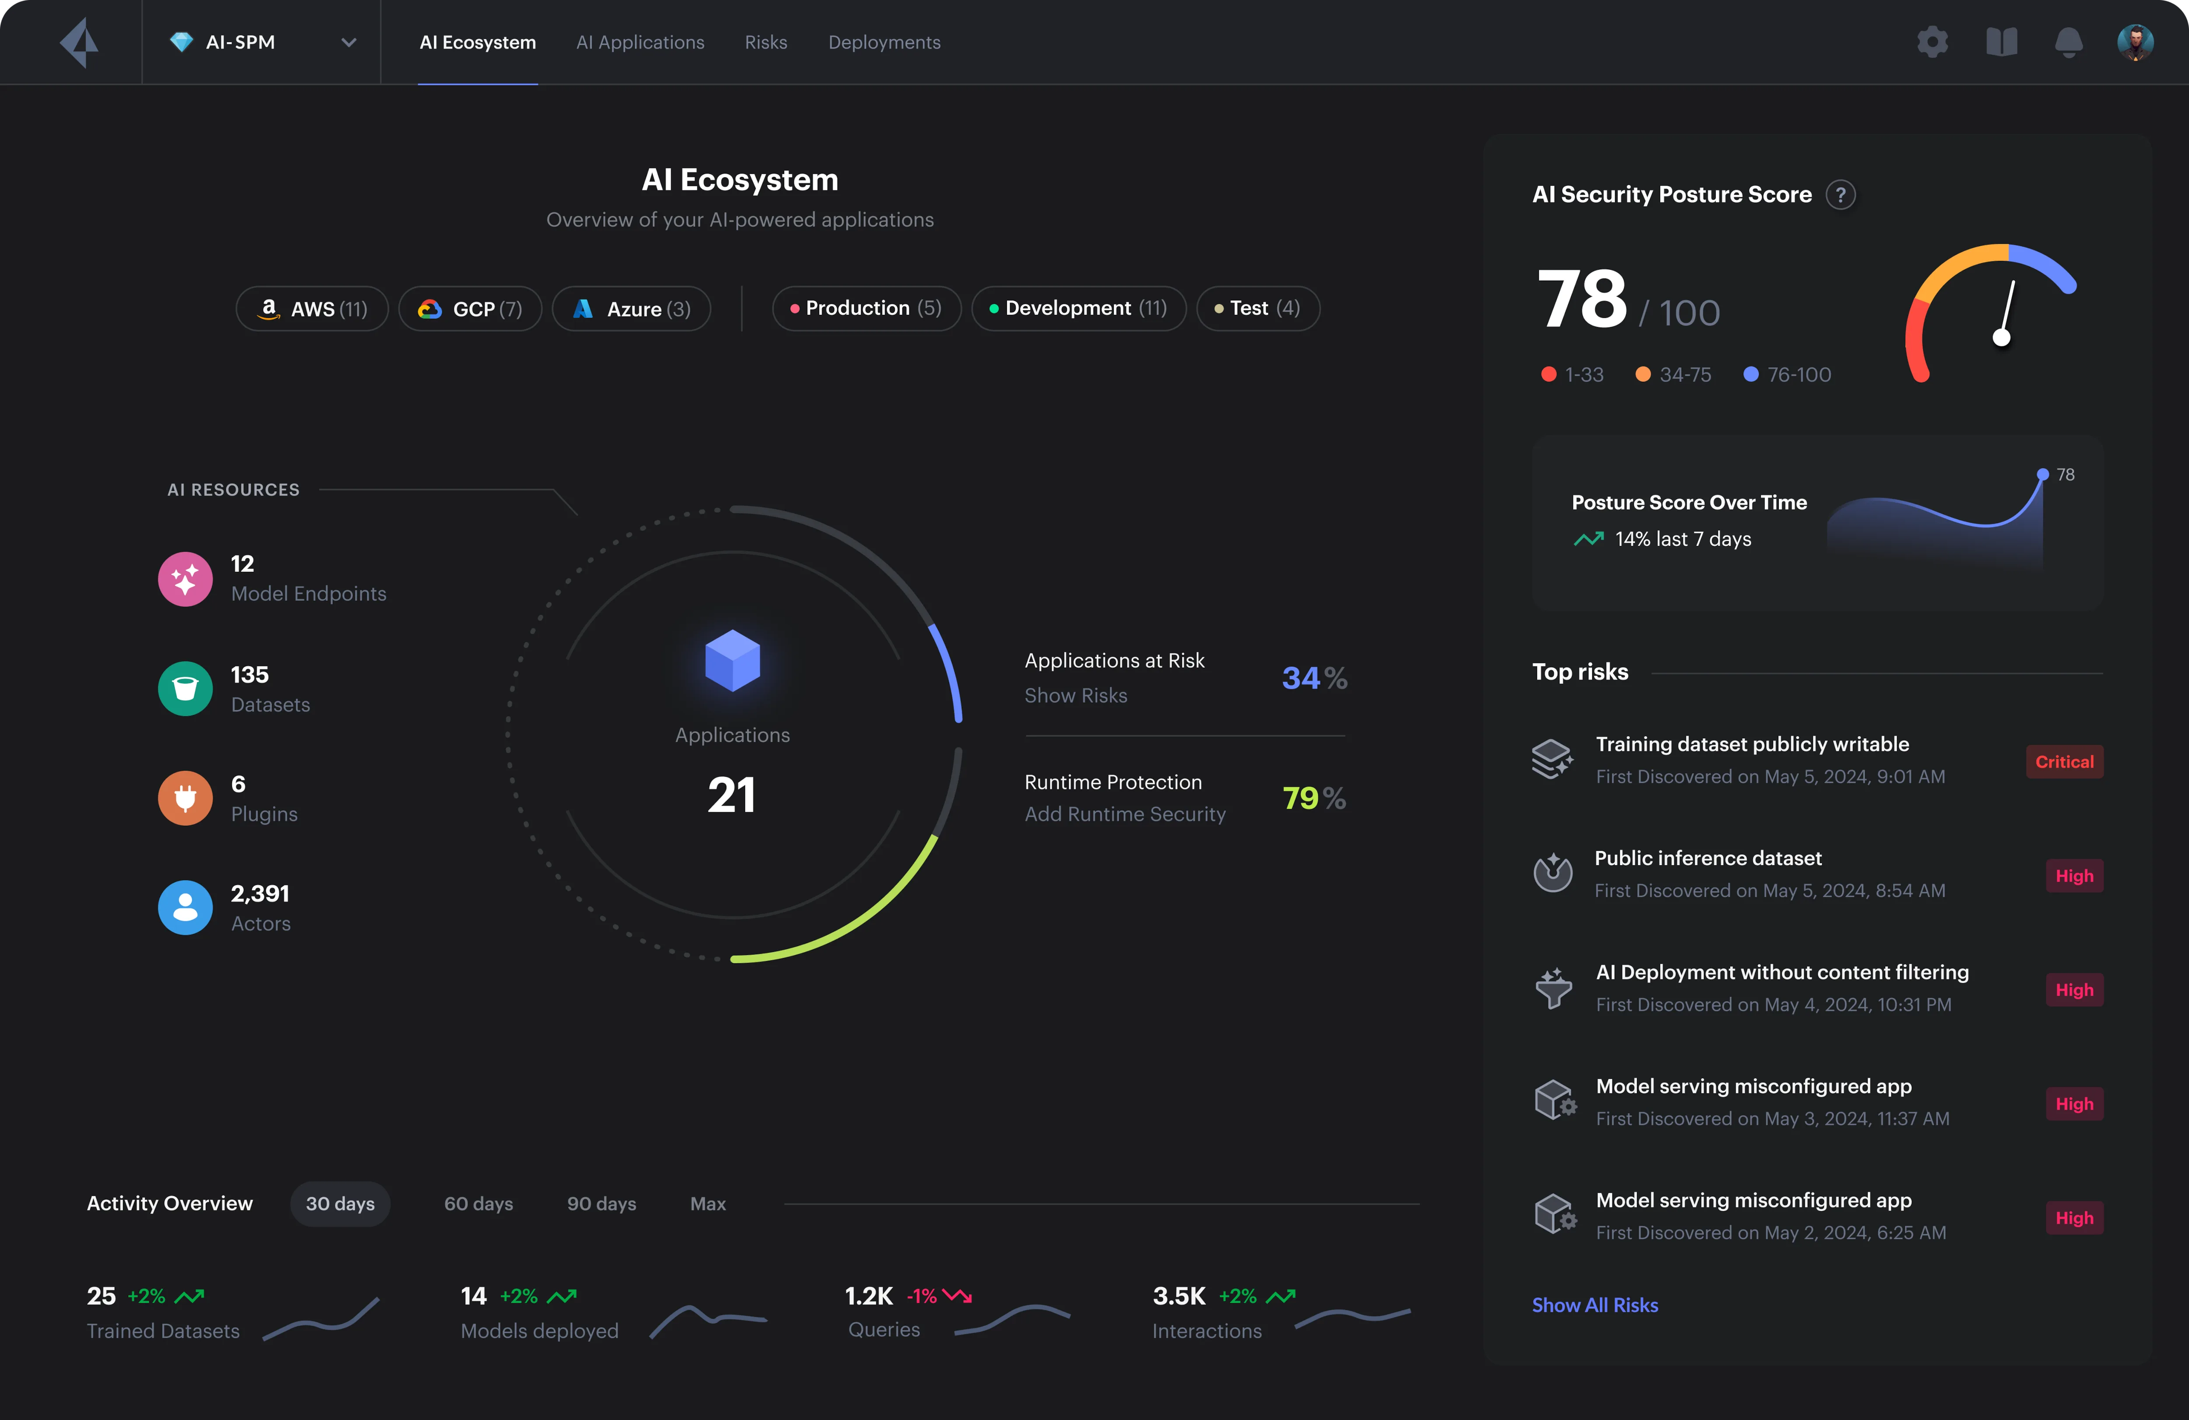Open the documentation book icon
Screen dimensions: 2189x1420
pos(2001,42)
